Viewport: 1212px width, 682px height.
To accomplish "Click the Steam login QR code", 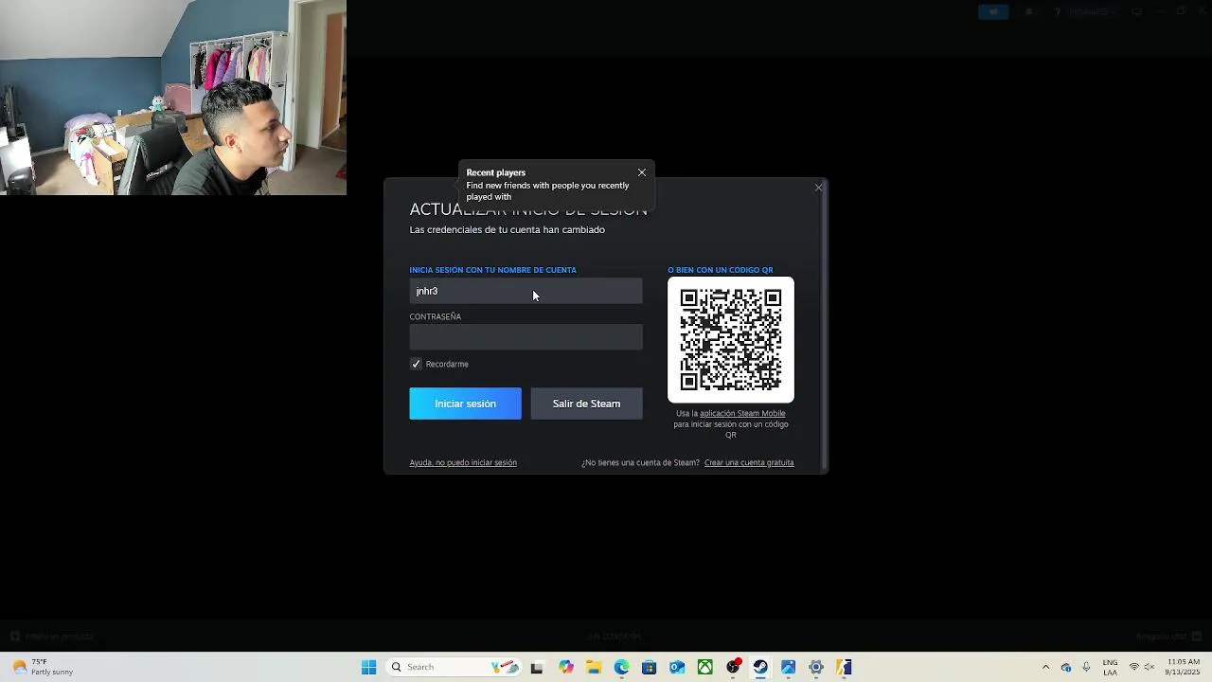I will tap(731, 340).
